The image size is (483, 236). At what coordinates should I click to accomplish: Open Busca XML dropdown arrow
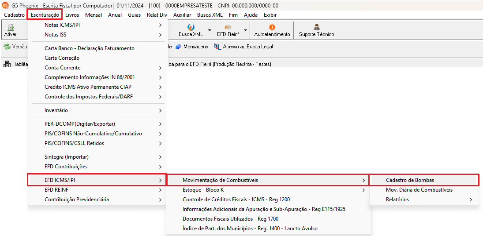210,30
